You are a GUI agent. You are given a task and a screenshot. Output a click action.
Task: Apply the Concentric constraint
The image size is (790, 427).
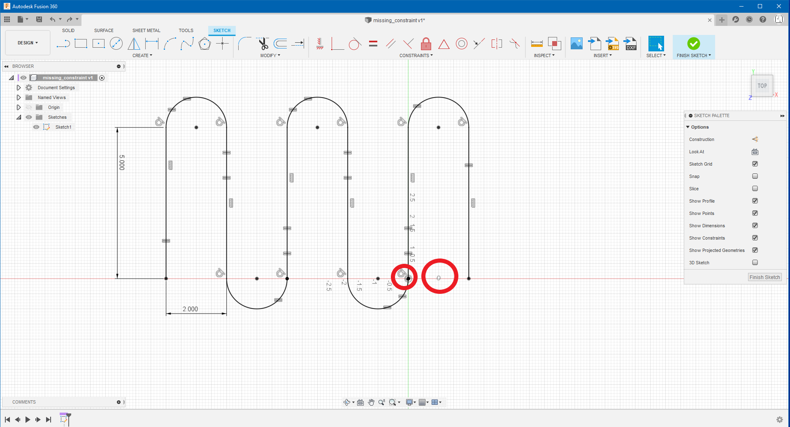pos(462,44)
